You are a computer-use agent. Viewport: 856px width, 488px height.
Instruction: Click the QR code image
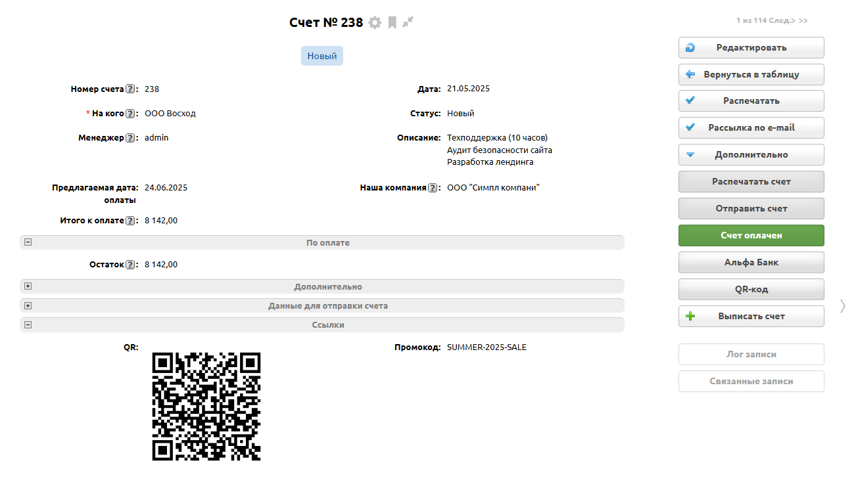click(206, 407)
